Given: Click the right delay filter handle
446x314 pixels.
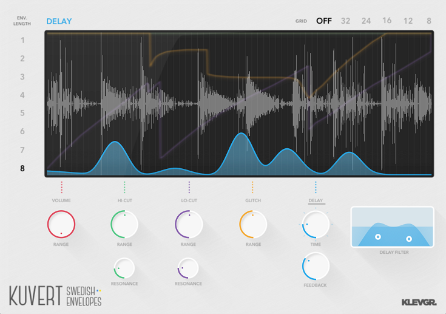Looking at the screenshot, I should [x=409, y=239].
